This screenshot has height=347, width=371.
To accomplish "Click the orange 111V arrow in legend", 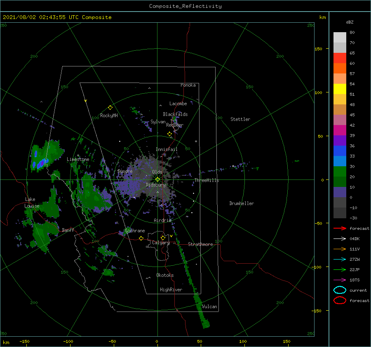I will (340, 249).
